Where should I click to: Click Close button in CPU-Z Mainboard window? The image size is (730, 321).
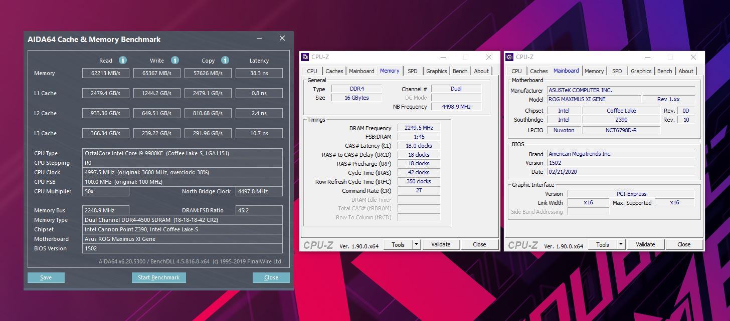[x=684, y=244]
